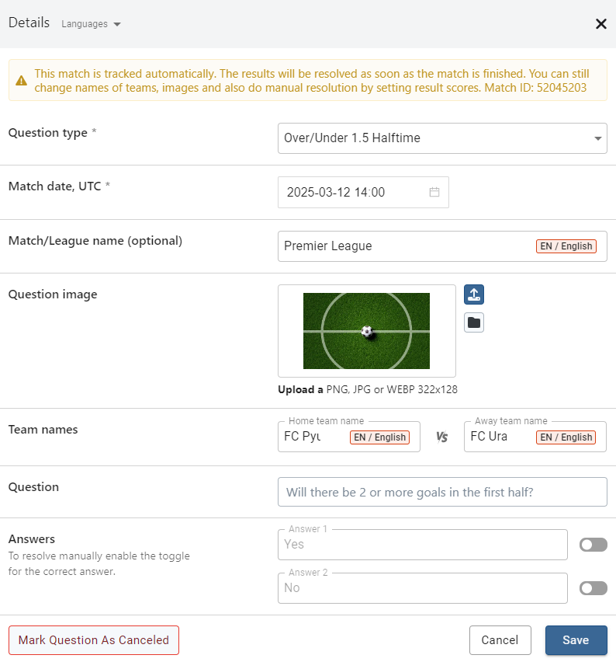Click EN / English tag on away team
The width and height of the screenshot is (616, 662).
point(566,437)
